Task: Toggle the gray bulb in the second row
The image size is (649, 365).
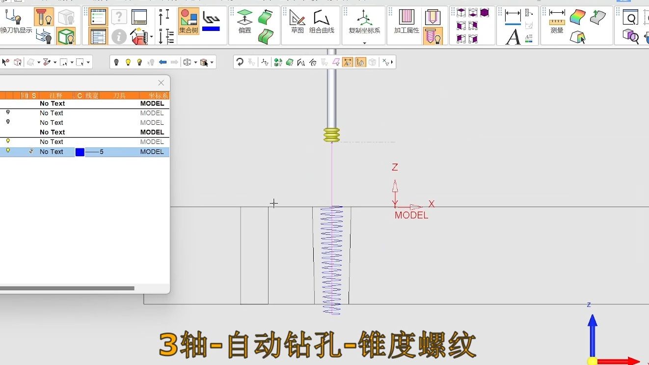Action: click(8, 112)
